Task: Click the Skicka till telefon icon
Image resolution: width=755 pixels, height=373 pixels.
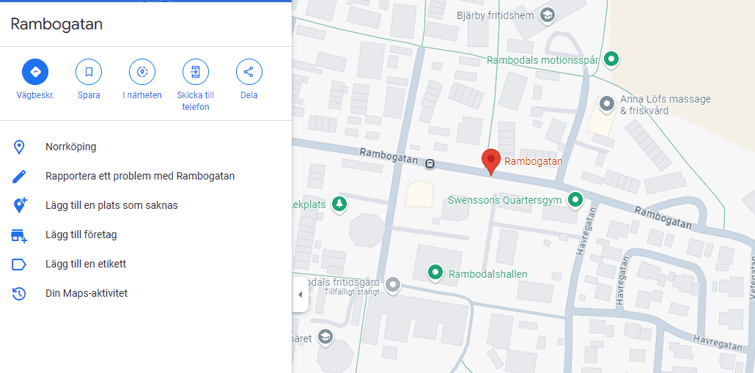Action: pyautogui.click(x=196, y=72)
